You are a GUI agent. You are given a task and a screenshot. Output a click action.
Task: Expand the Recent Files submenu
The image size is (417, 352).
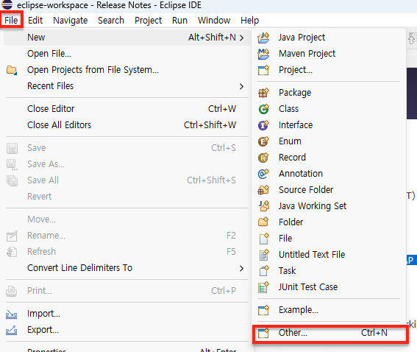click(x=241, y=87)
